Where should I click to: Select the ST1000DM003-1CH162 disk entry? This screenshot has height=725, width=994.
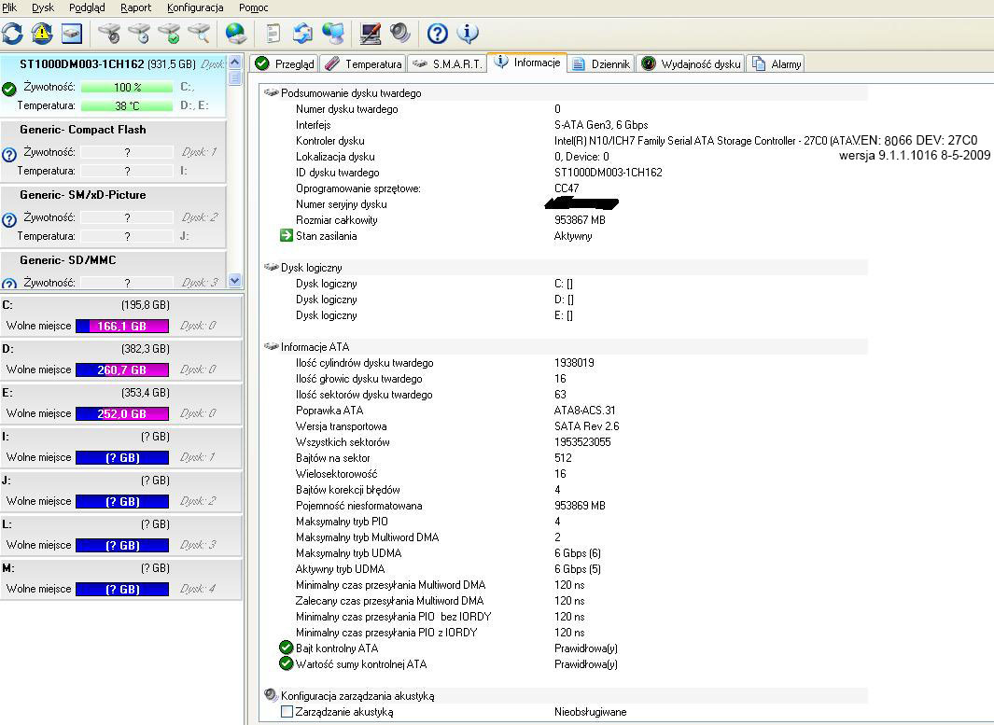point(113,86)
